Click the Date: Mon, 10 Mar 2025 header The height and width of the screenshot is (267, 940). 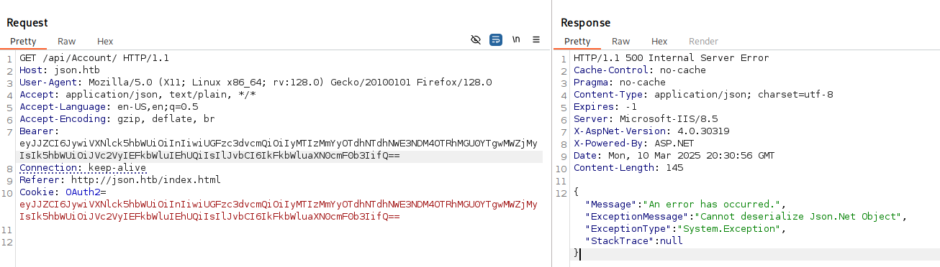pos(674,156)
